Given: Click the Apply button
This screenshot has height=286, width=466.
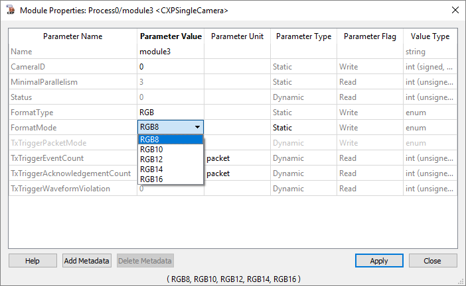Looking at the screenshot, I should (378, 261).
